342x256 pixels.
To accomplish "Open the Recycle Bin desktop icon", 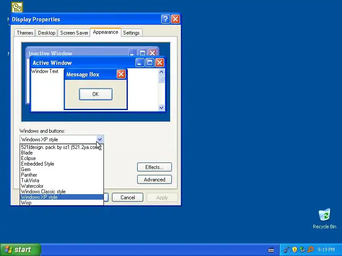I will coord(324,218).
